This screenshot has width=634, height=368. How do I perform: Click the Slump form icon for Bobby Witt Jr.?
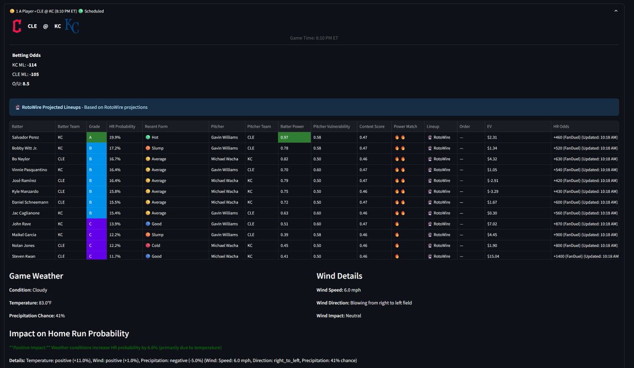pyautogui.click(x=148, y=148)
